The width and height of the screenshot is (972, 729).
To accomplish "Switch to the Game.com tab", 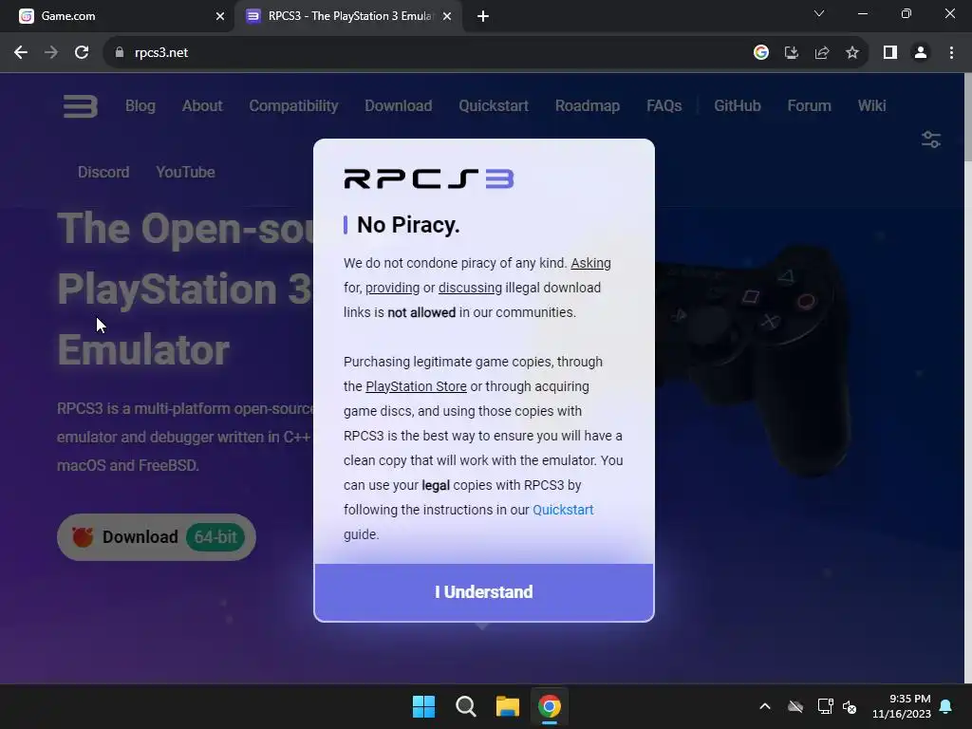I will coord(118,16).
